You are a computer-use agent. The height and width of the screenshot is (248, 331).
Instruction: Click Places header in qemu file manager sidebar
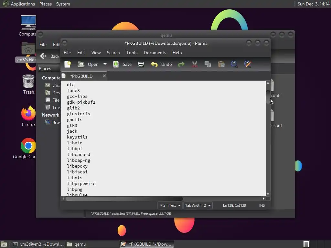click(45, 68)
